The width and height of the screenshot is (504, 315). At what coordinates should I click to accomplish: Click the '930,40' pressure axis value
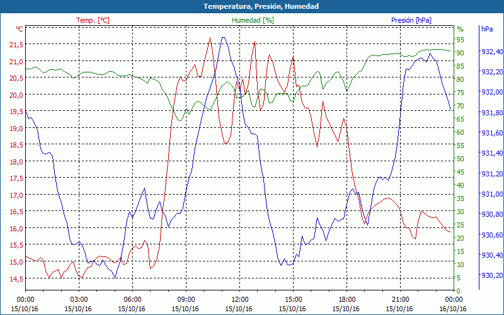point(491,255)
